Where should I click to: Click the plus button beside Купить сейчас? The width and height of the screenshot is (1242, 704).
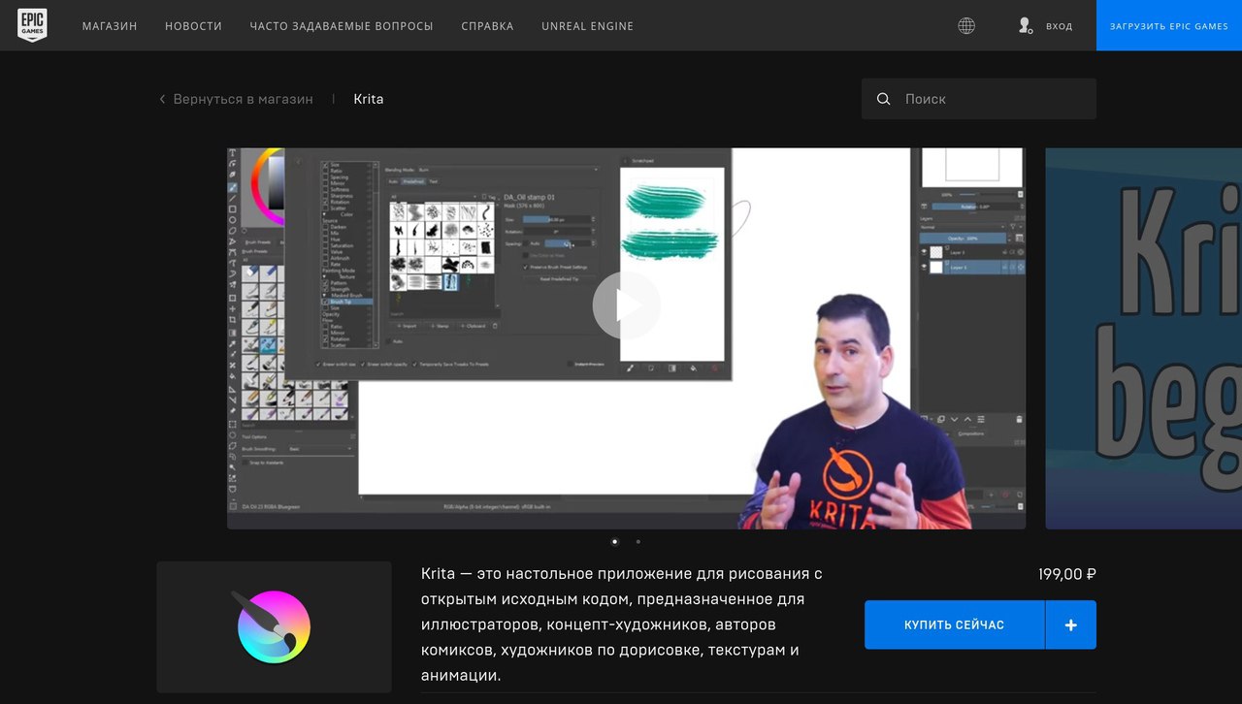click(x=1071, y=625)
